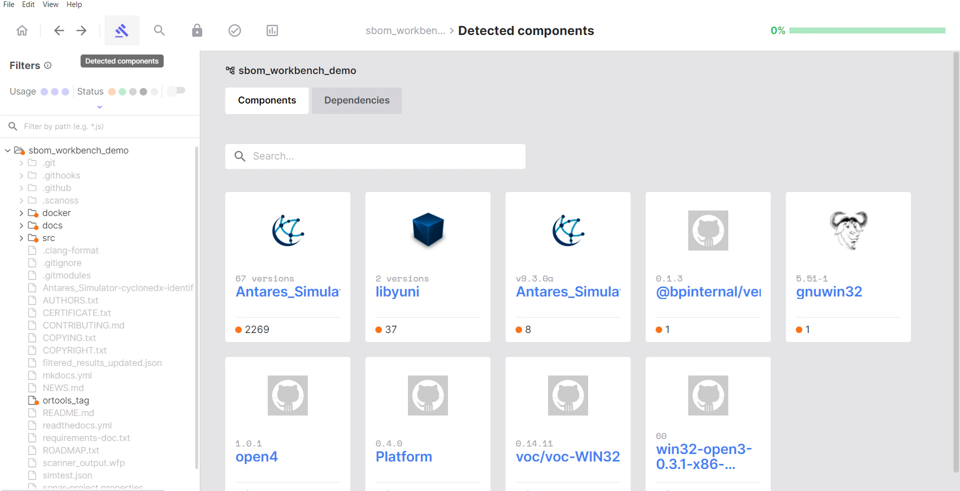Viewport: 960px width, 491px height.
Task: Click the identified results check icon
Action: [x=234, y=30]
